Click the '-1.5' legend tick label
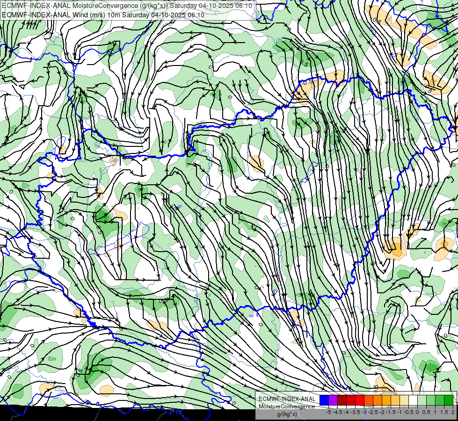The height and width of the screenshot is (421, 458). click(390, 412)
